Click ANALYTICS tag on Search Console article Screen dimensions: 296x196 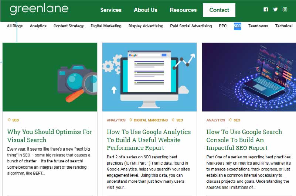point(215,120)
